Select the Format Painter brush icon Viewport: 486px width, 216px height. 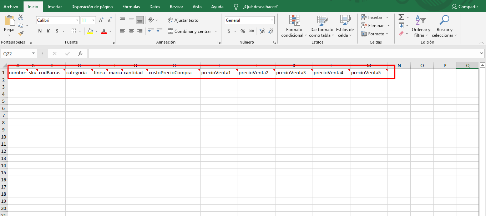(x=21, y=34)
